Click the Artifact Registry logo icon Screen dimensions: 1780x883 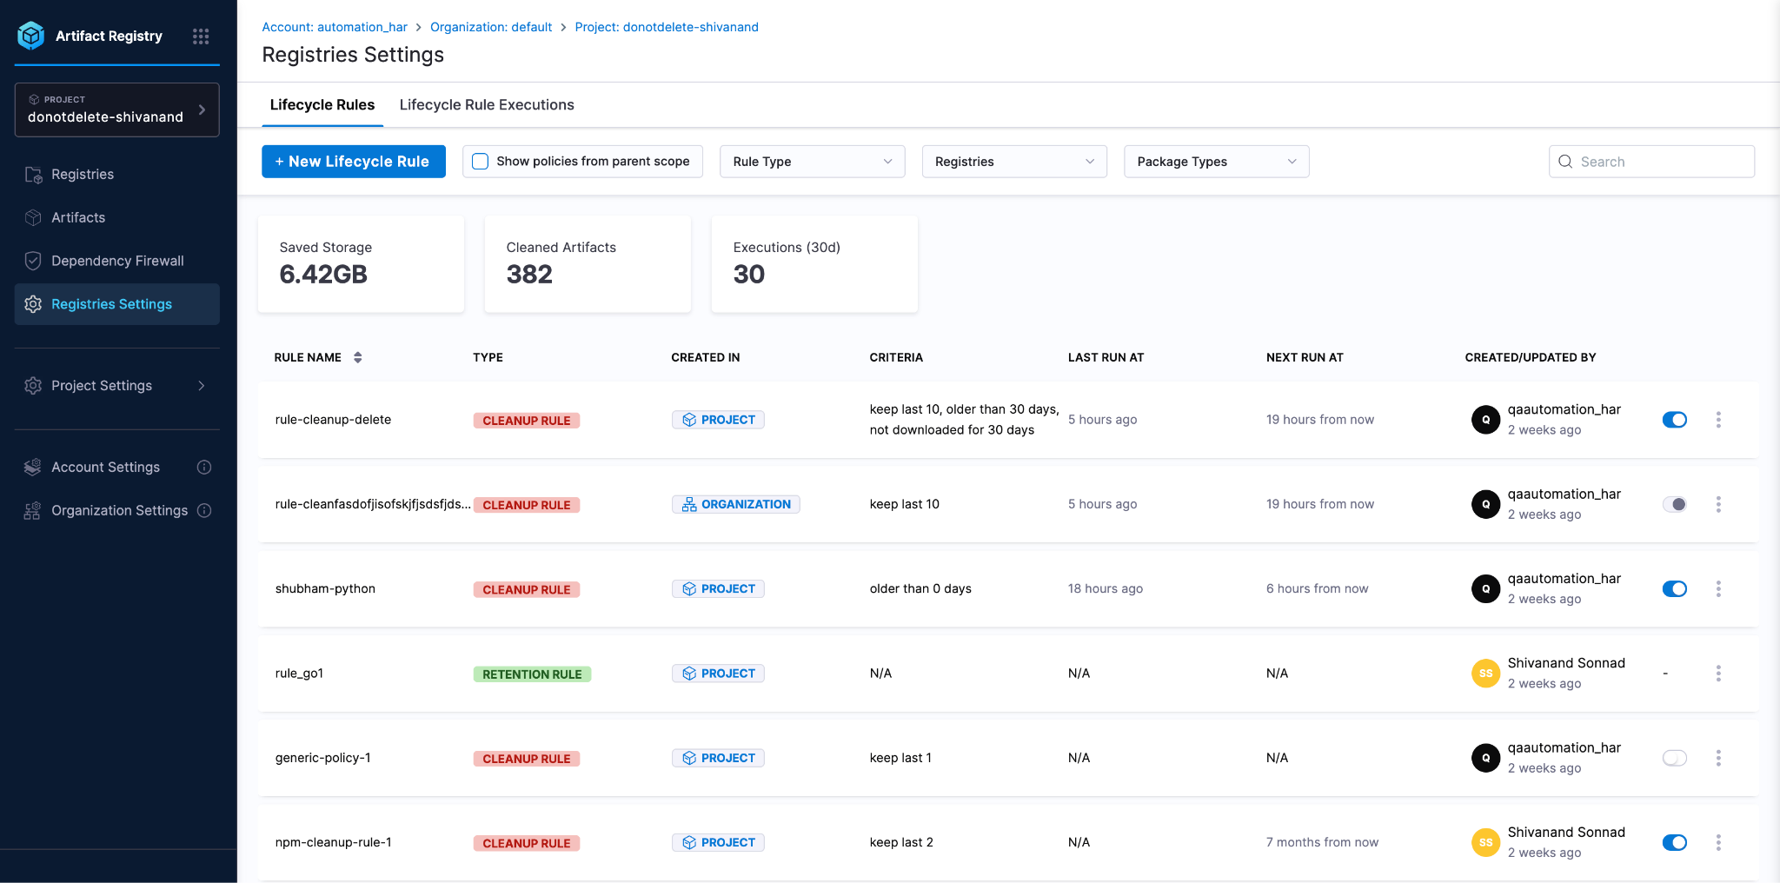[31, 36]
